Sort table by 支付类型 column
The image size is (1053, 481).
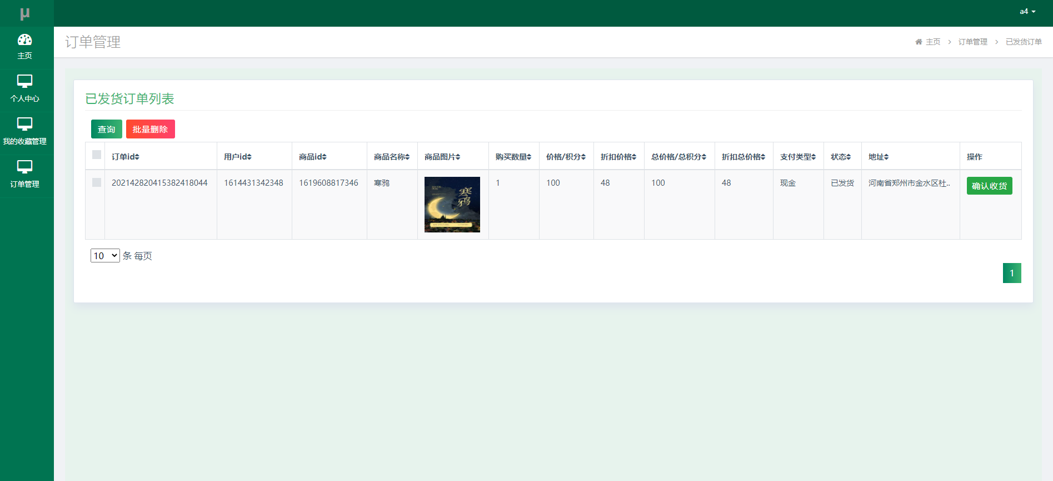tap(798, 157)
